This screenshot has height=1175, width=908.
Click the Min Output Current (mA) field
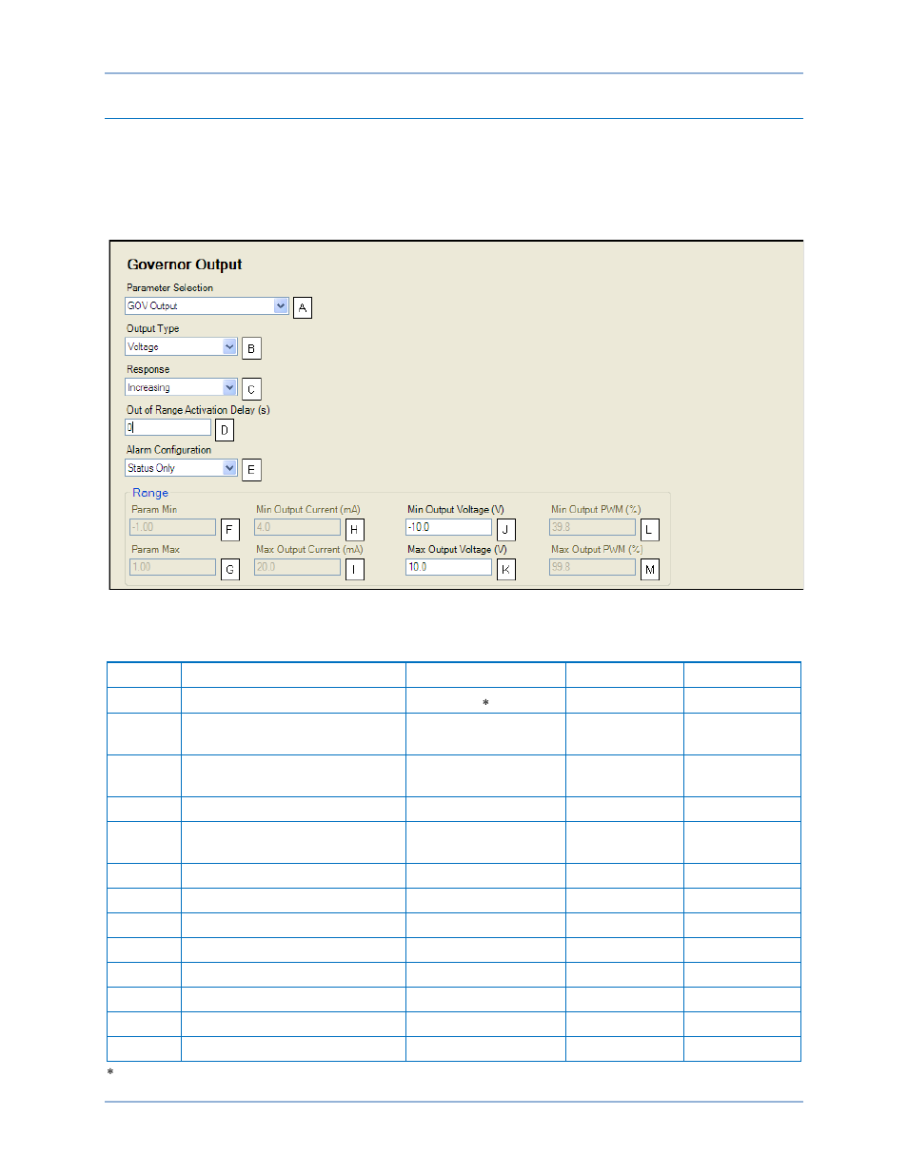(x=297, y=527)
